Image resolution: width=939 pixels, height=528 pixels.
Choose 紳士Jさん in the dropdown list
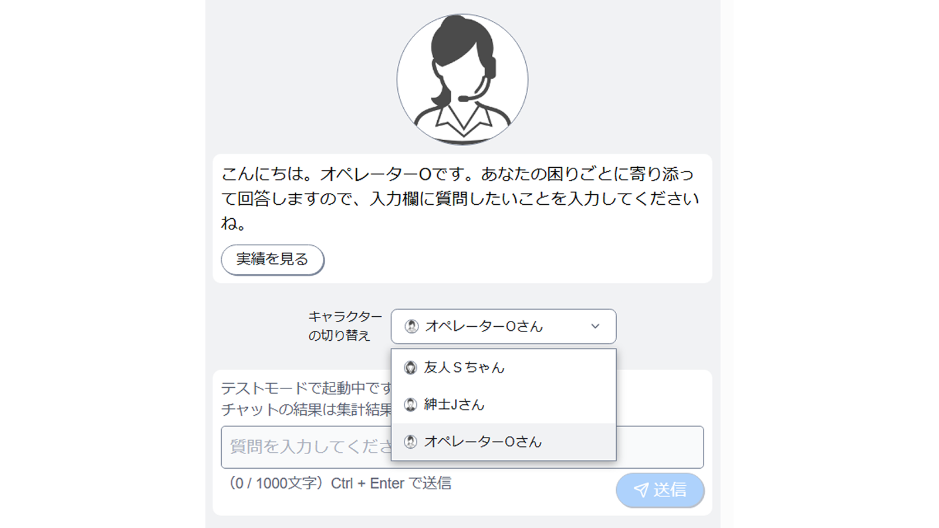[x=504, y=405]
